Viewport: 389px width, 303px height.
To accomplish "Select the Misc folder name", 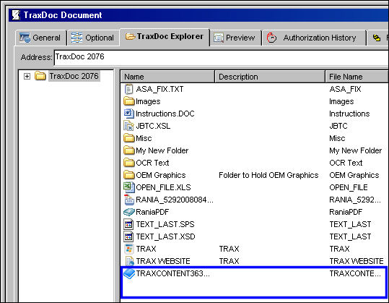I will tap(144, 138).
